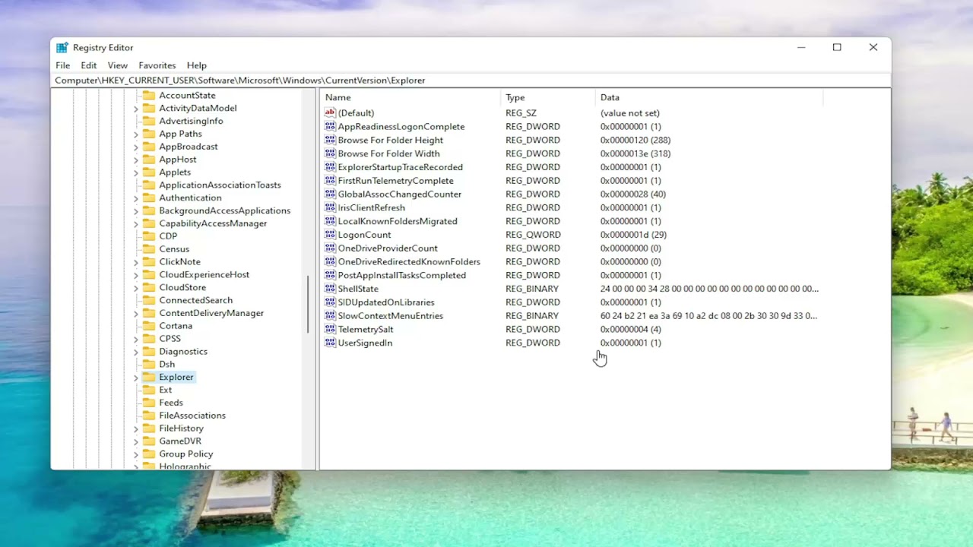Click the FirstRunTelemetryComplete value icon
Viewport: 973px width, 547px height.
point(330,181)
